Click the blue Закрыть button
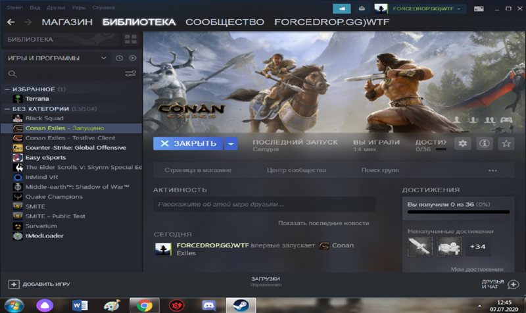The height and width of the screenshot is (313, 526). [188, 143]
